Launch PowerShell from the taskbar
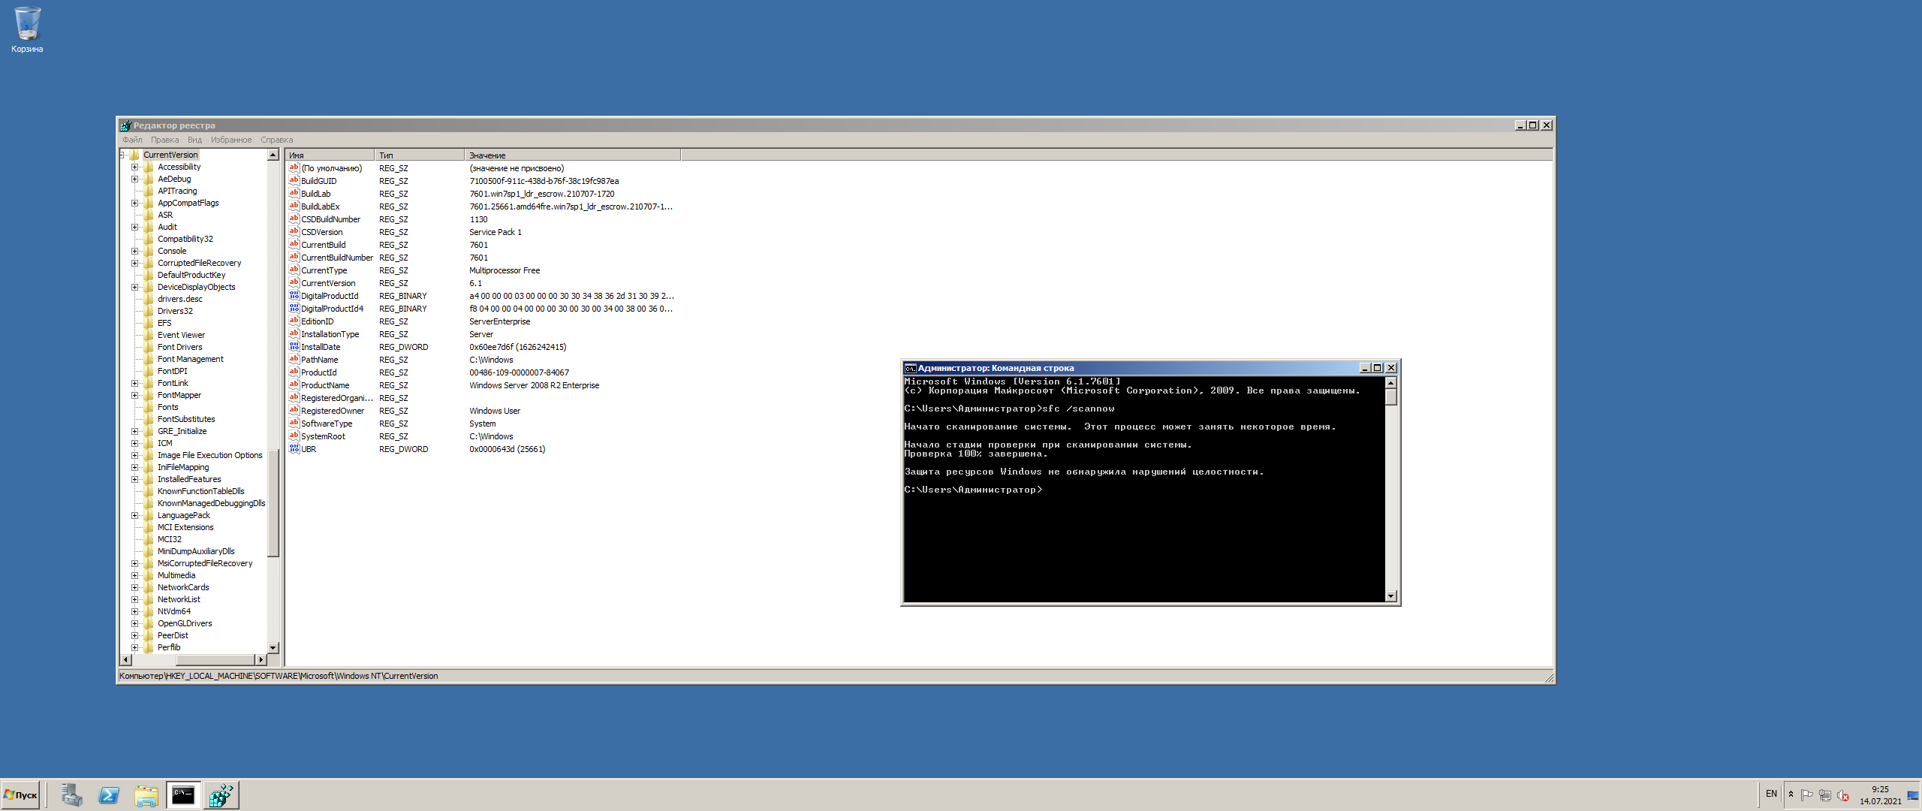This screenshot has height=811, width=1922. 109,795
